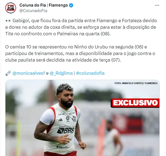Screen dimensions: 166x156
Task: Open the @_Rdglima mention
Action: click(61, 73)
